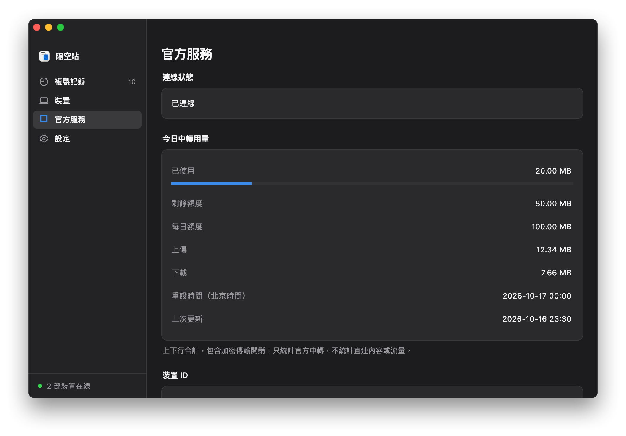The image size is (626, 436).
Task: Click the green online status dot
Action: click(x=40, y=386)
